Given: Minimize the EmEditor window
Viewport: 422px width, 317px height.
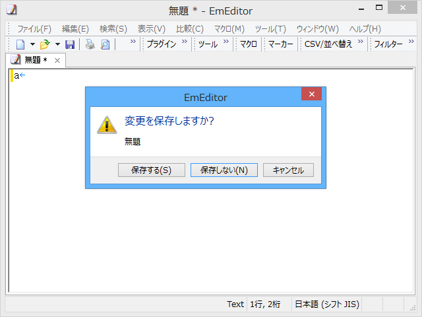Looking at the screenshot, I should 361,9.
